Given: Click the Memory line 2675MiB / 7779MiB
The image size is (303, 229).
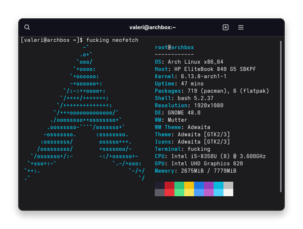Looking at the screenshot, I should tap(195, 171).
